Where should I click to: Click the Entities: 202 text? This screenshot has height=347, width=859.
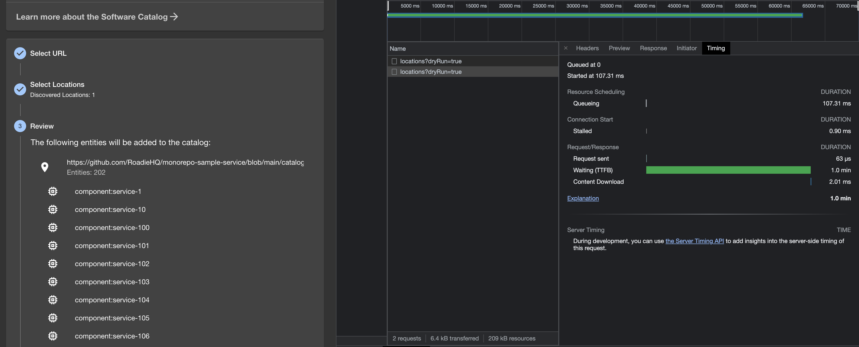pyautogui.click(x=86, y=172)
